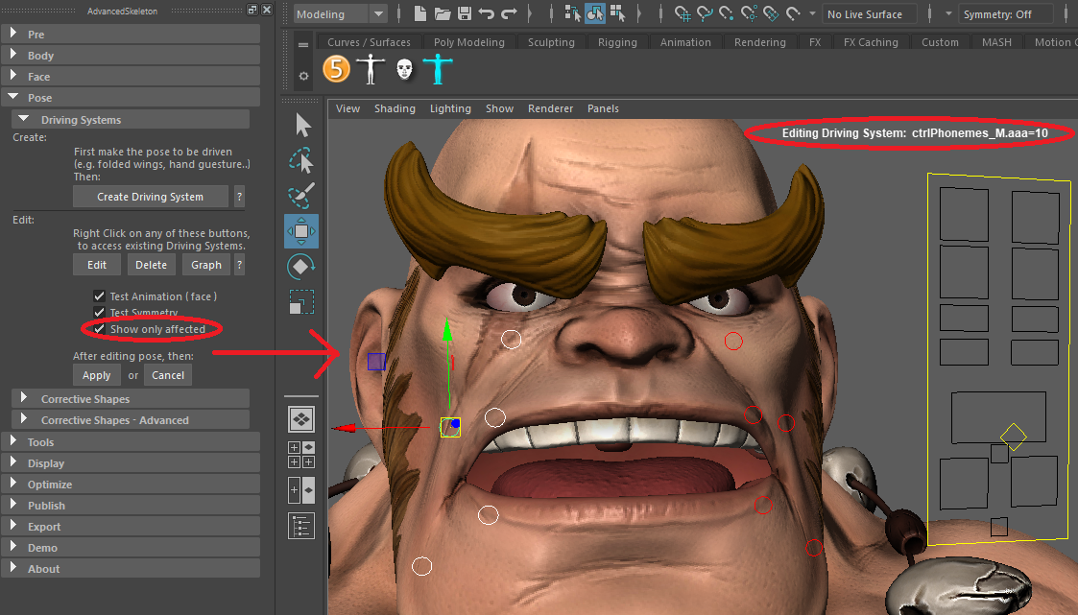Expand the Face section
Viewport: 1078px width, 615px height.
[38, 77]
